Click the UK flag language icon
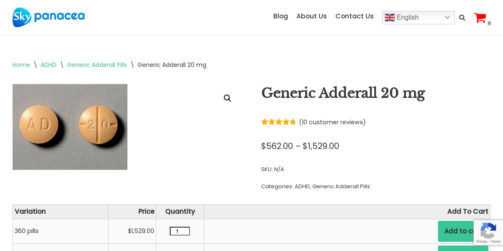Screen dimensions: 503x251 pos(390,18)
